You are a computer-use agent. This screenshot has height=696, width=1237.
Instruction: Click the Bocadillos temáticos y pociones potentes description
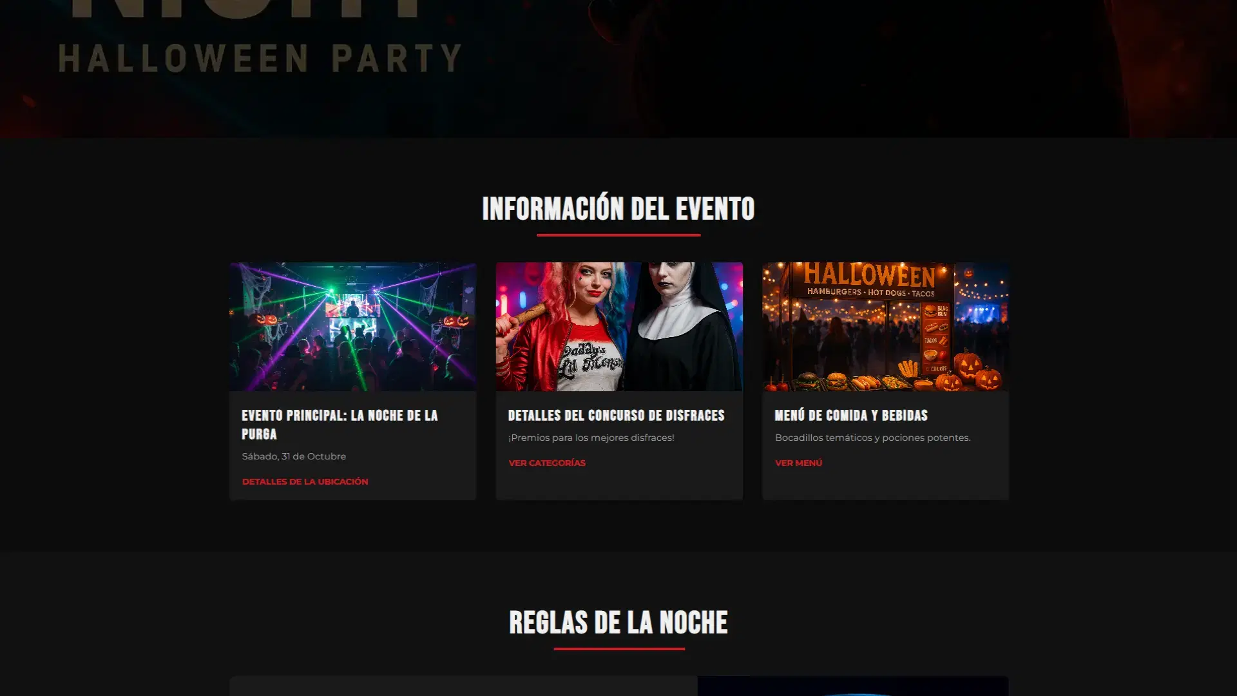(872, 438)
